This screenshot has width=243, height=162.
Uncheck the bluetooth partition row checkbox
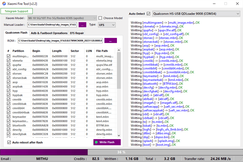9,125
